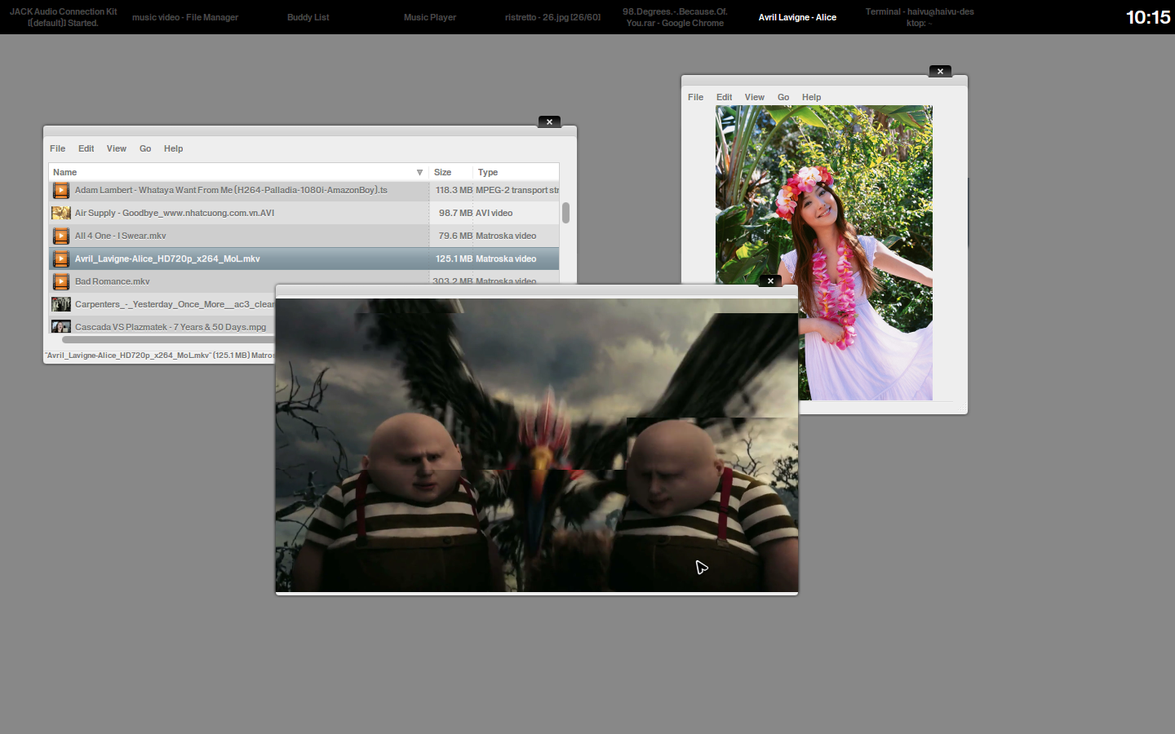The height and width of the screenshot is (734, 1175).
Task: Click inside the playing Alice video frame
Action: (x=536, y=444)
